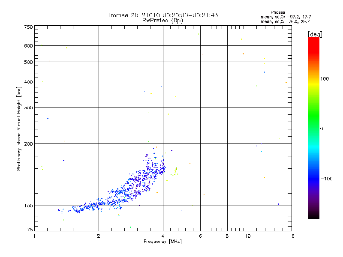
Task: Click the colorbar '-100' tick label
Action: pyautogui.click(x=326, y=179)
